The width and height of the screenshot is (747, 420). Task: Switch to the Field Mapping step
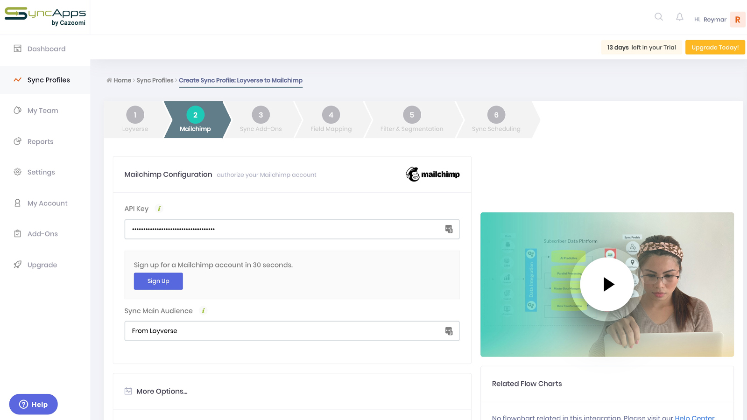331,119
